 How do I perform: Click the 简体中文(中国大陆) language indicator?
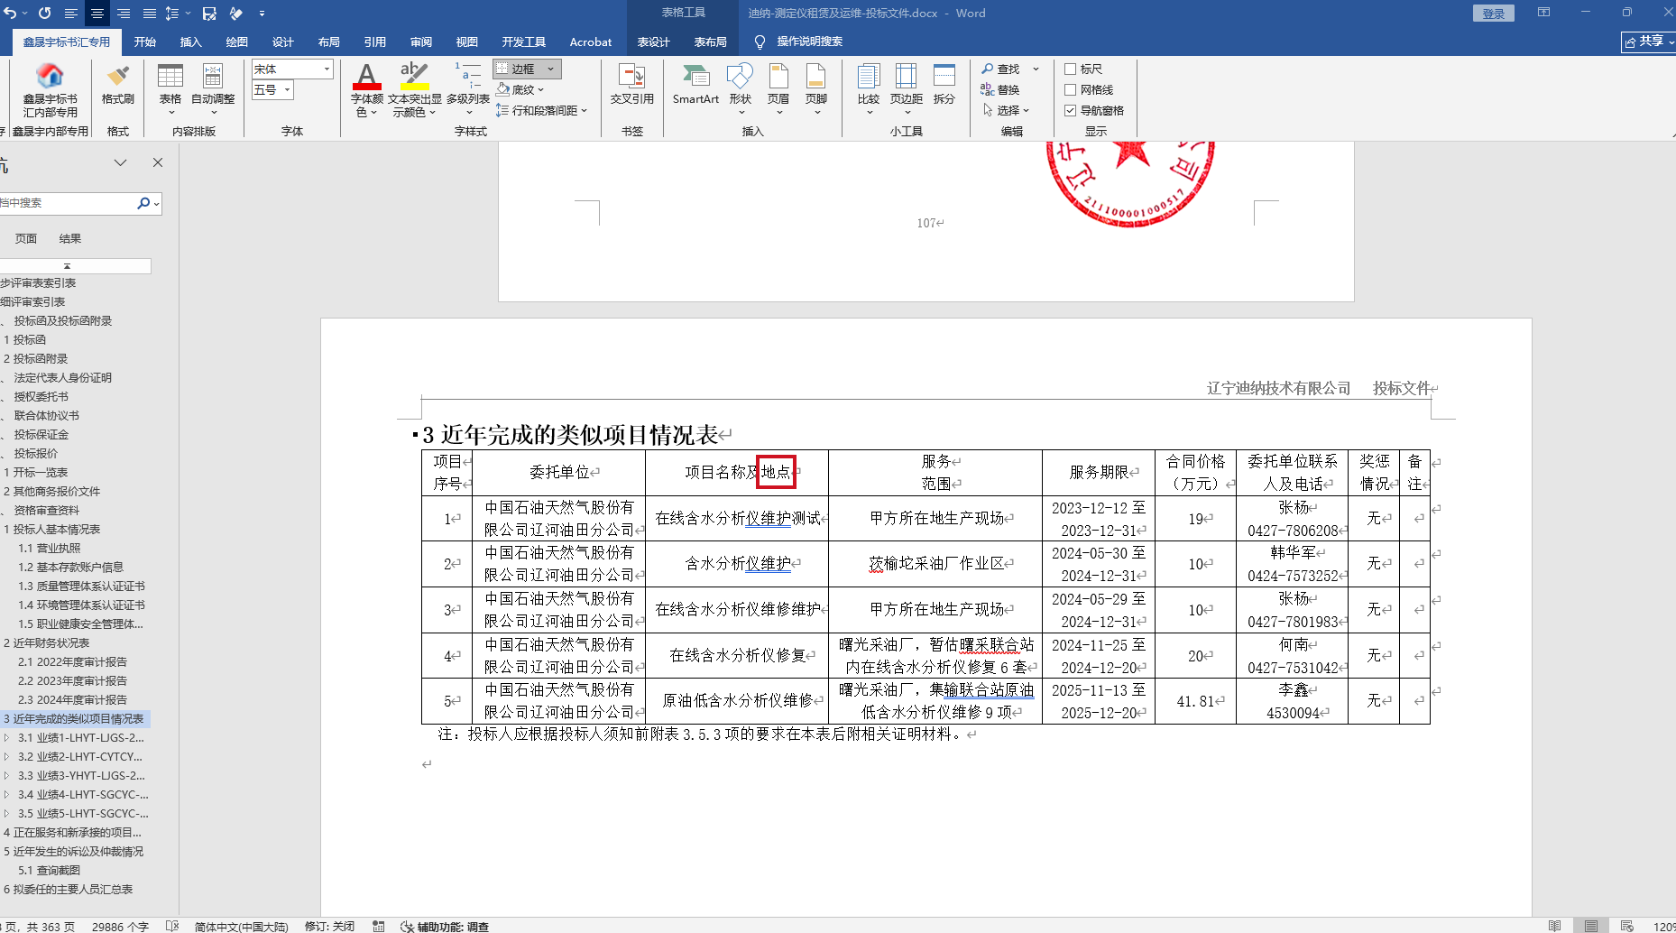tap(241, 927)
